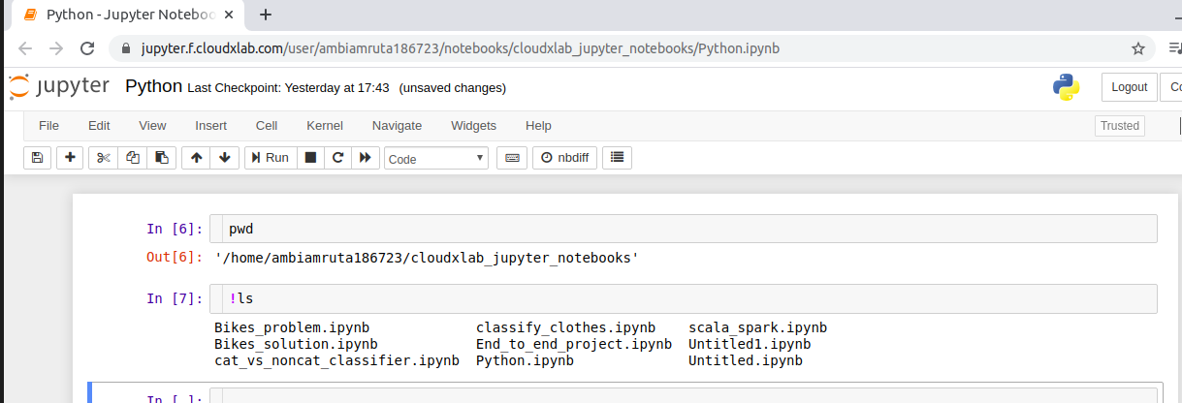
Task: Insert a cell below using the plus icon
Action: (x=70, y=158)
